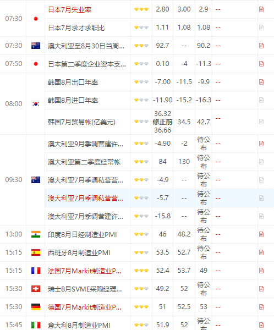Open the 德国7月Markit制造业 indicator link
Viewport: 274px width, 330px height.
[x=84, y=307]
